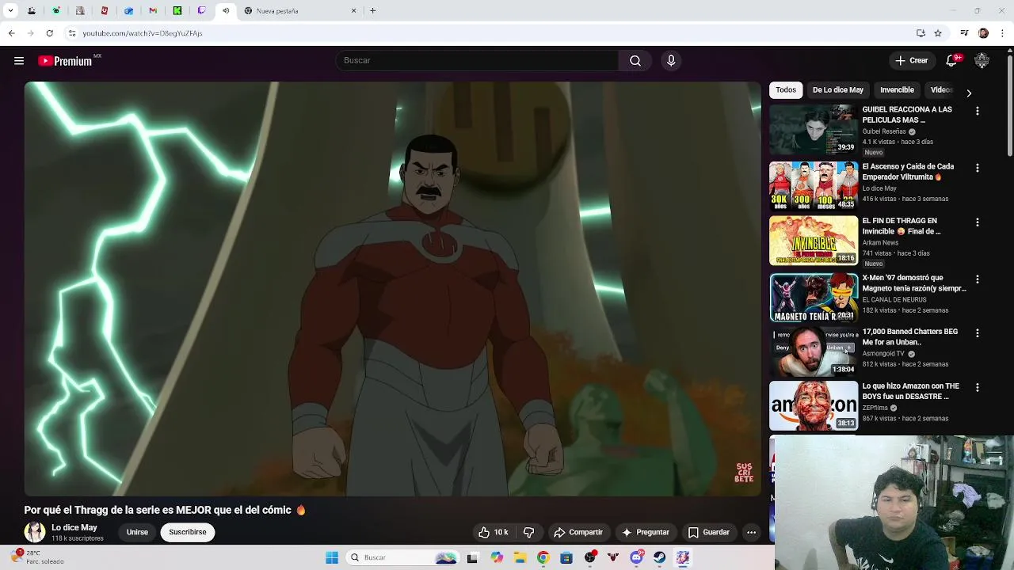The height and width of the screenshot is (570, 1014).
Task: Select the Todos filter chip
Action: click(786, 90)
